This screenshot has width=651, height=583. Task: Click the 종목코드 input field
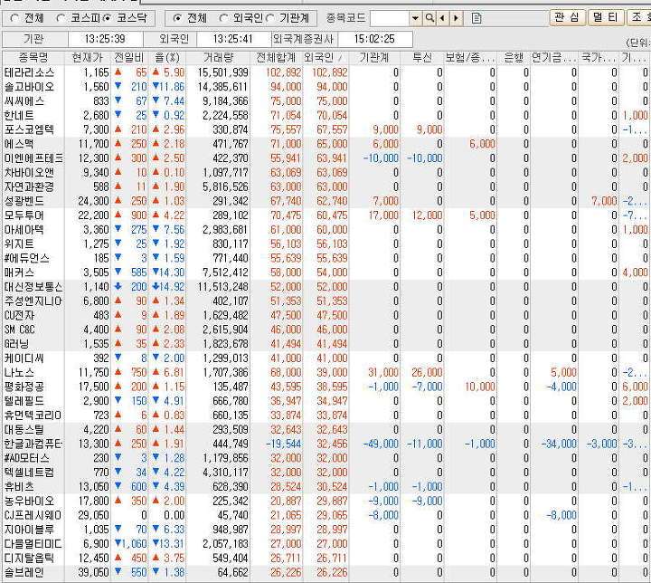390,18
